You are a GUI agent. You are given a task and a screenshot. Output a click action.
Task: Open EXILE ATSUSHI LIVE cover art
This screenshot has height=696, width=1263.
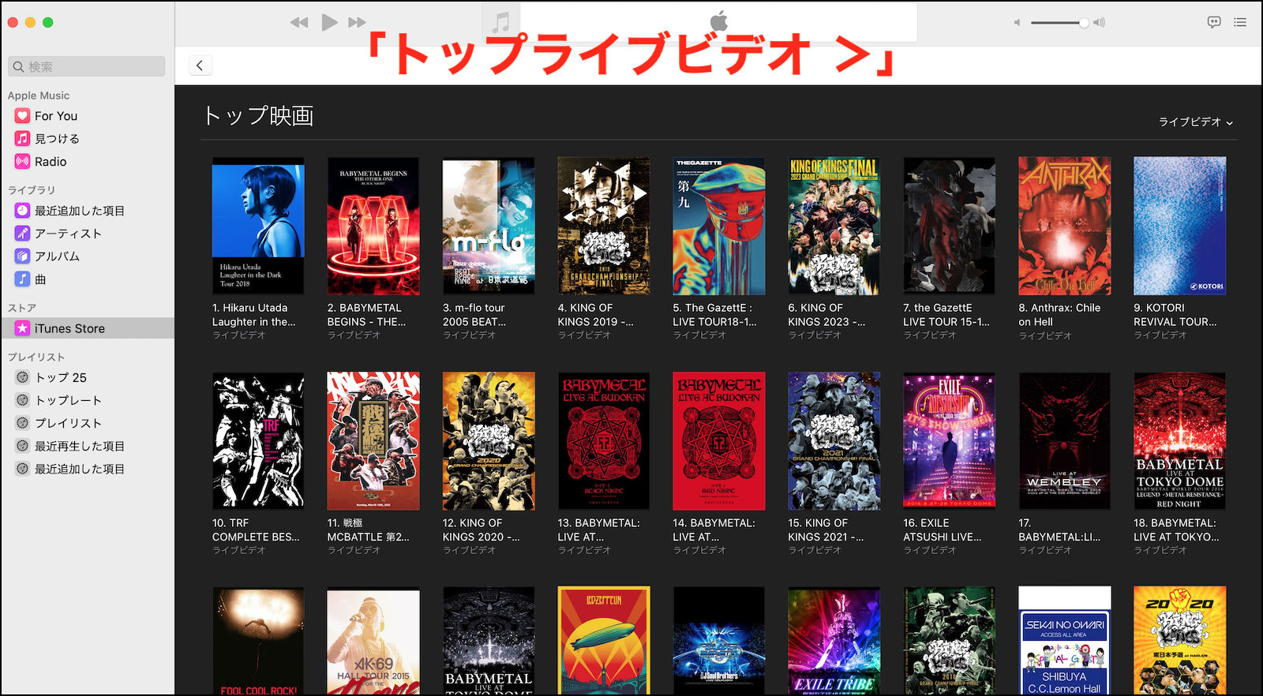[950, 441]
